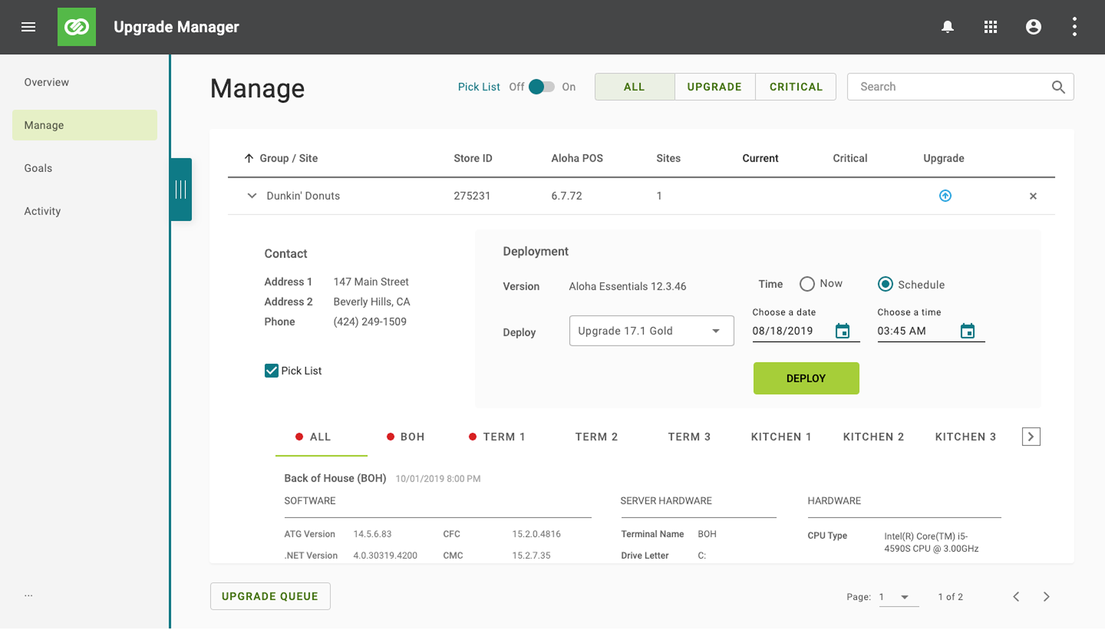Open the user account profile icon

click(x=1034, y=27)
